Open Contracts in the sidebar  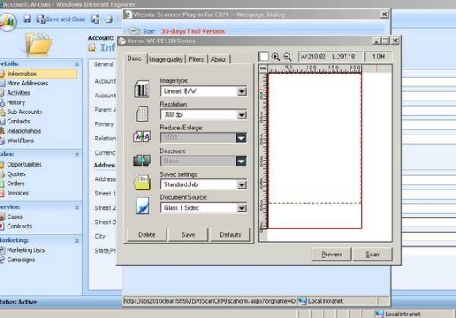19,227
